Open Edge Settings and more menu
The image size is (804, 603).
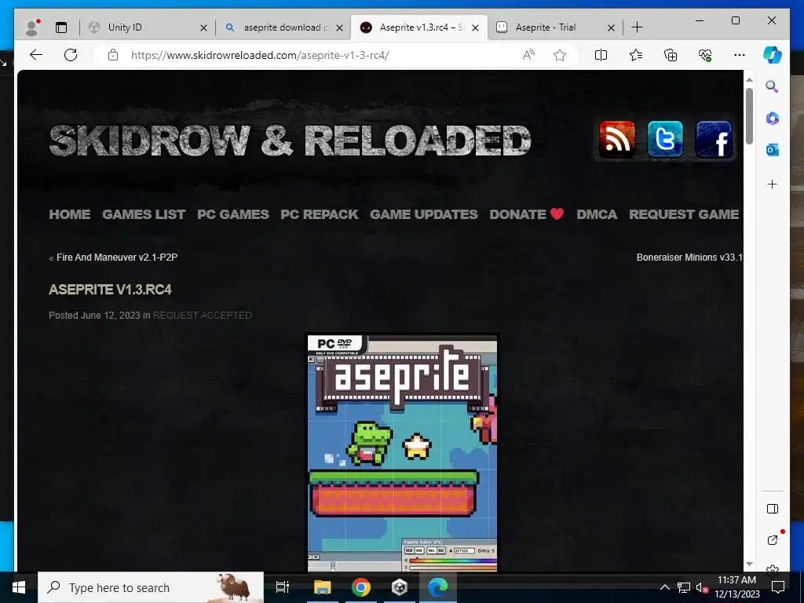740,55
